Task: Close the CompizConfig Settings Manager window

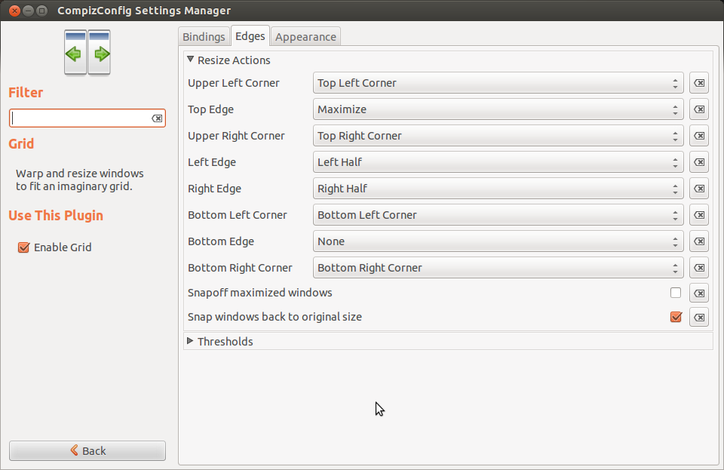Action: pos(15,10)
